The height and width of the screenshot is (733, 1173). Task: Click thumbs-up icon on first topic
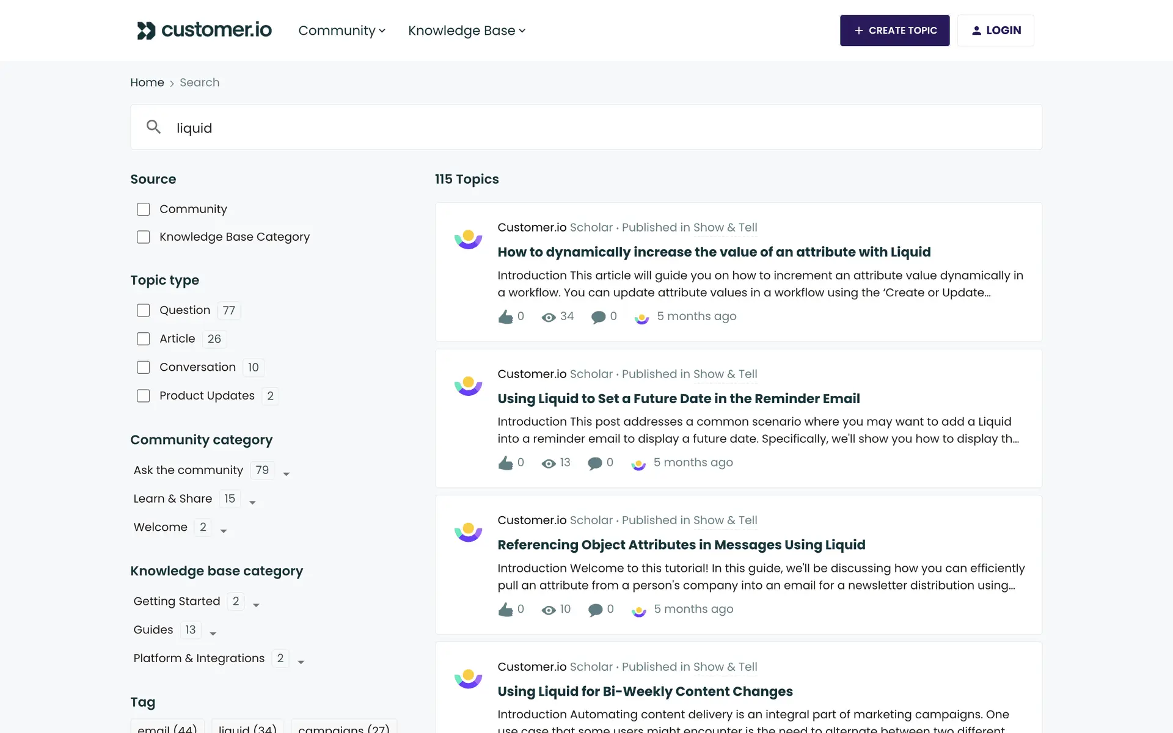click(x=505, y=316)
